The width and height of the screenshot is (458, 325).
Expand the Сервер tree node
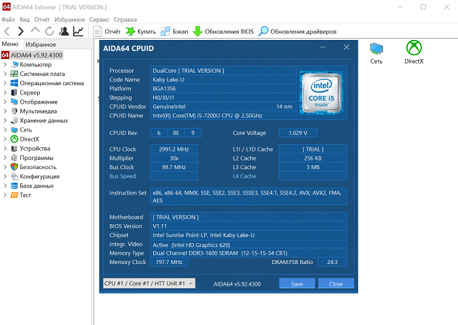(5, 92)
